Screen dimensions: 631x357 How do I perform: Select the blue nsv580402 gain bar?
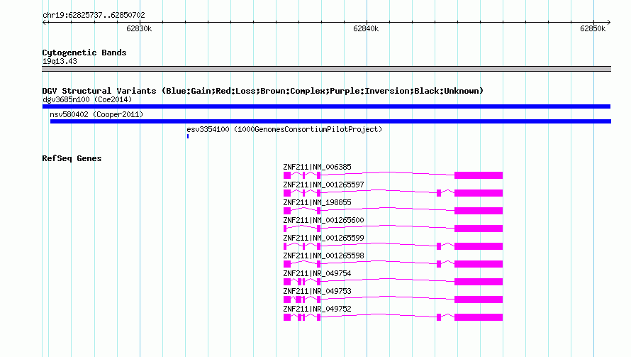point(330,121)
